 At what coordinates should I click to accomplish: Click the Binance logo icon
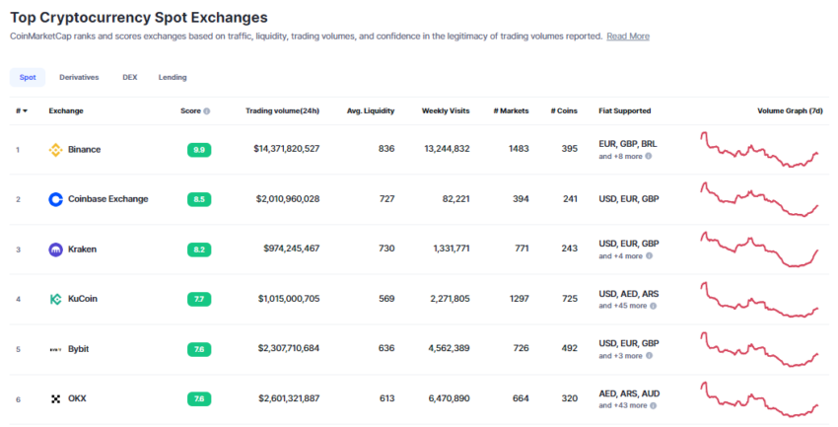(x=55, y=150)
